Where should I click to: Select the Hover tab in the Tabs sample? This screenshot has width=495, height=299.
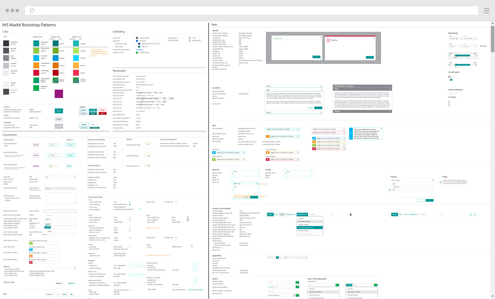(x=64, y=294)
